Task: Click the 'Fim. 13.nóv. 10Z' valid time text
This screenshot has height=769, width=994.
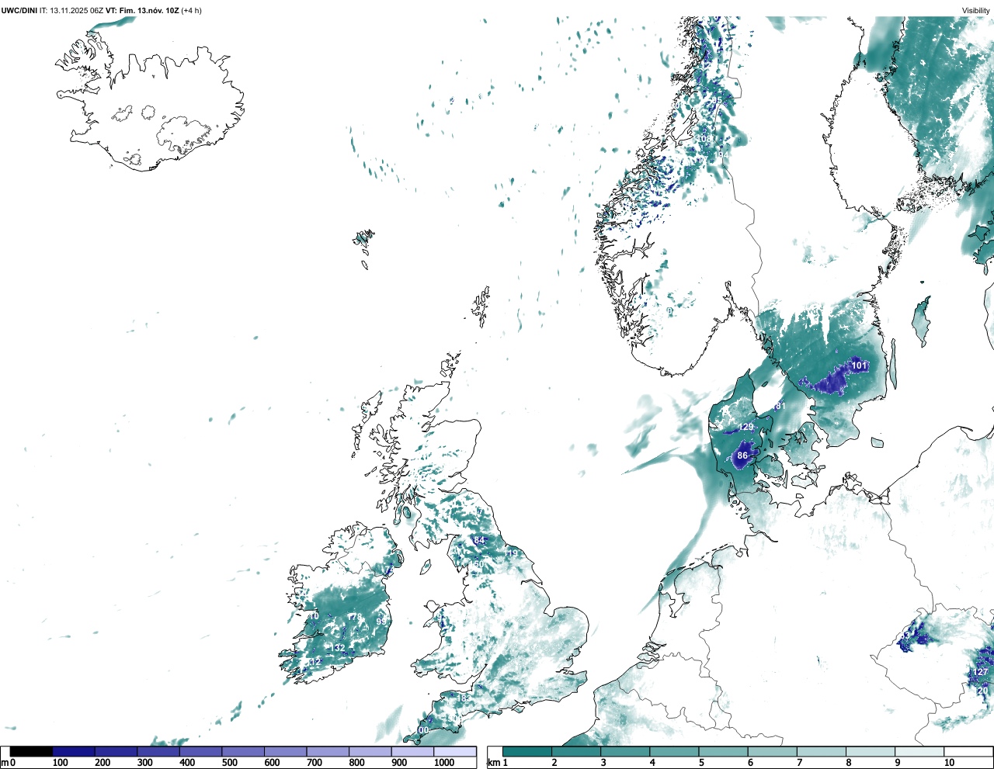Action: 149,10
